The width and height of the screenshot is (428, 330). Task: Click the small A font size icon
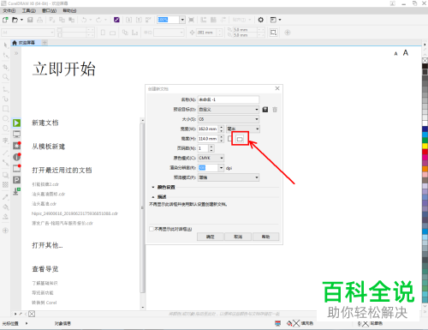pyautogui.click(x=395, y=54)
